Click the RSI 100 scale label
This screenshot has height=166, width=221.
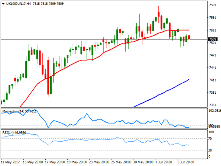(x=211, y=132)
